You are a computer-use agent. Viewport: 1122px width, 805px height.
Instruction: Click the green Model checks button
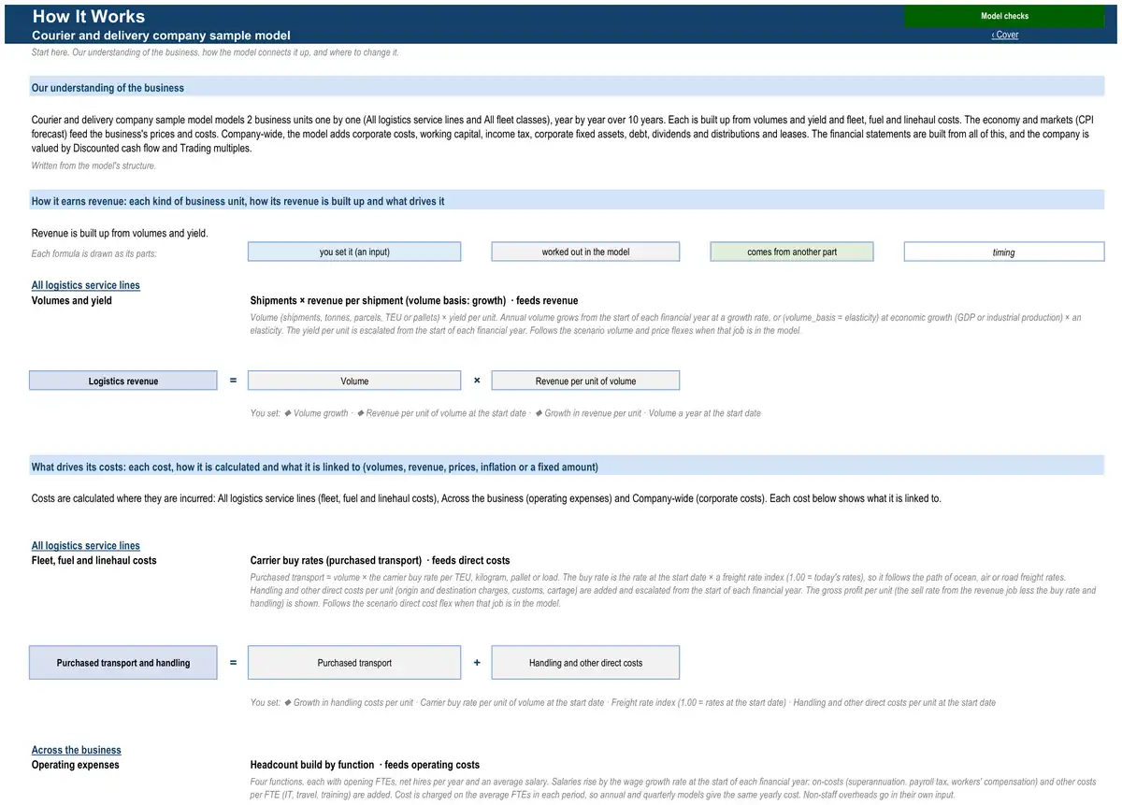click(1004, 16)
